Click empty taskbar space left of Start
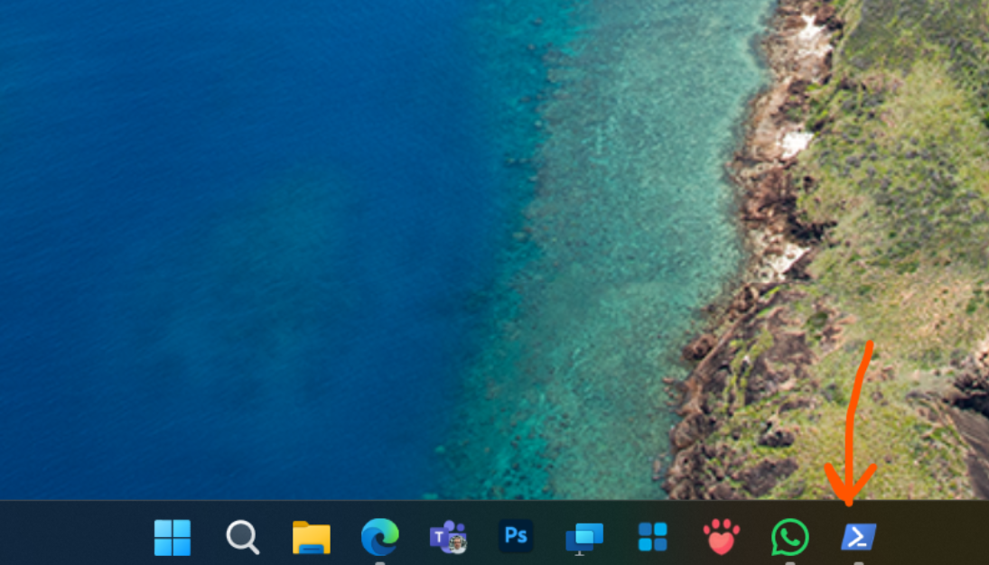The width and height of the screenshot is (989, 565). [x=72, y=537]
